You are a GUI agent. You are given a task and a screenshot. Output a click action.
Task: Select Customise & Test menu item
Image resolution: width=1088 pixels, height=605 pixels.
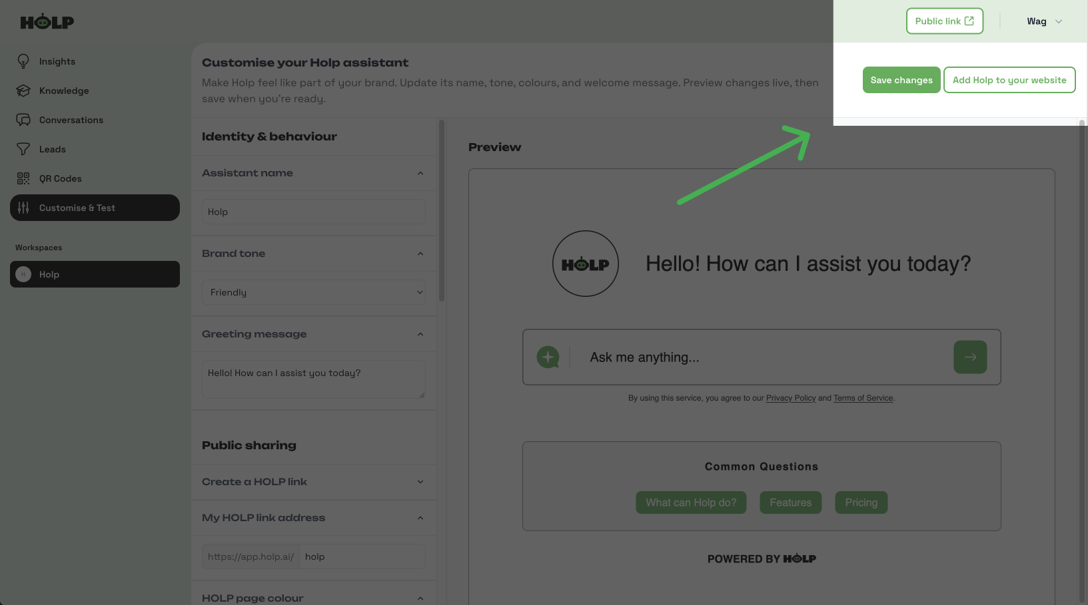click(x=95, y=208)
